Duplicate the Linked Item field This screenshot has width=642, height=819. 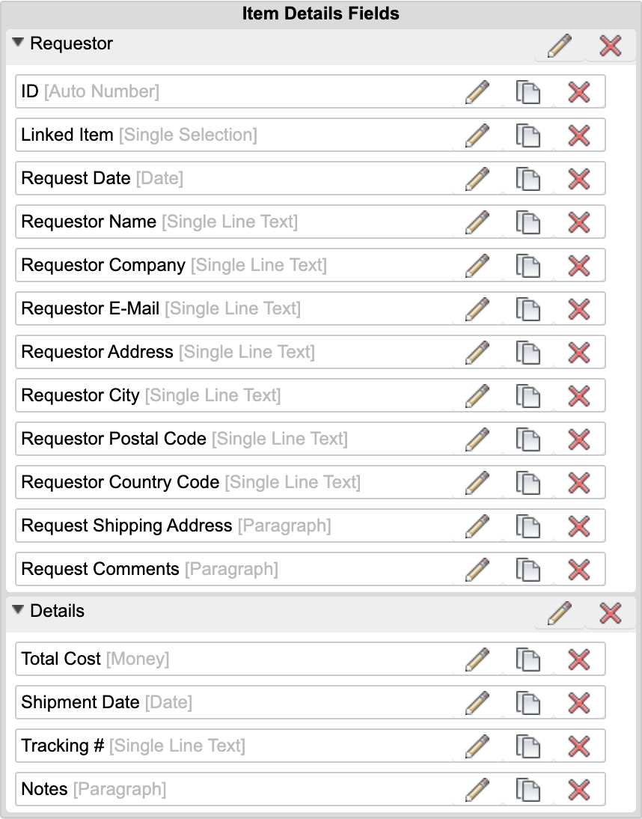point(528,136)
